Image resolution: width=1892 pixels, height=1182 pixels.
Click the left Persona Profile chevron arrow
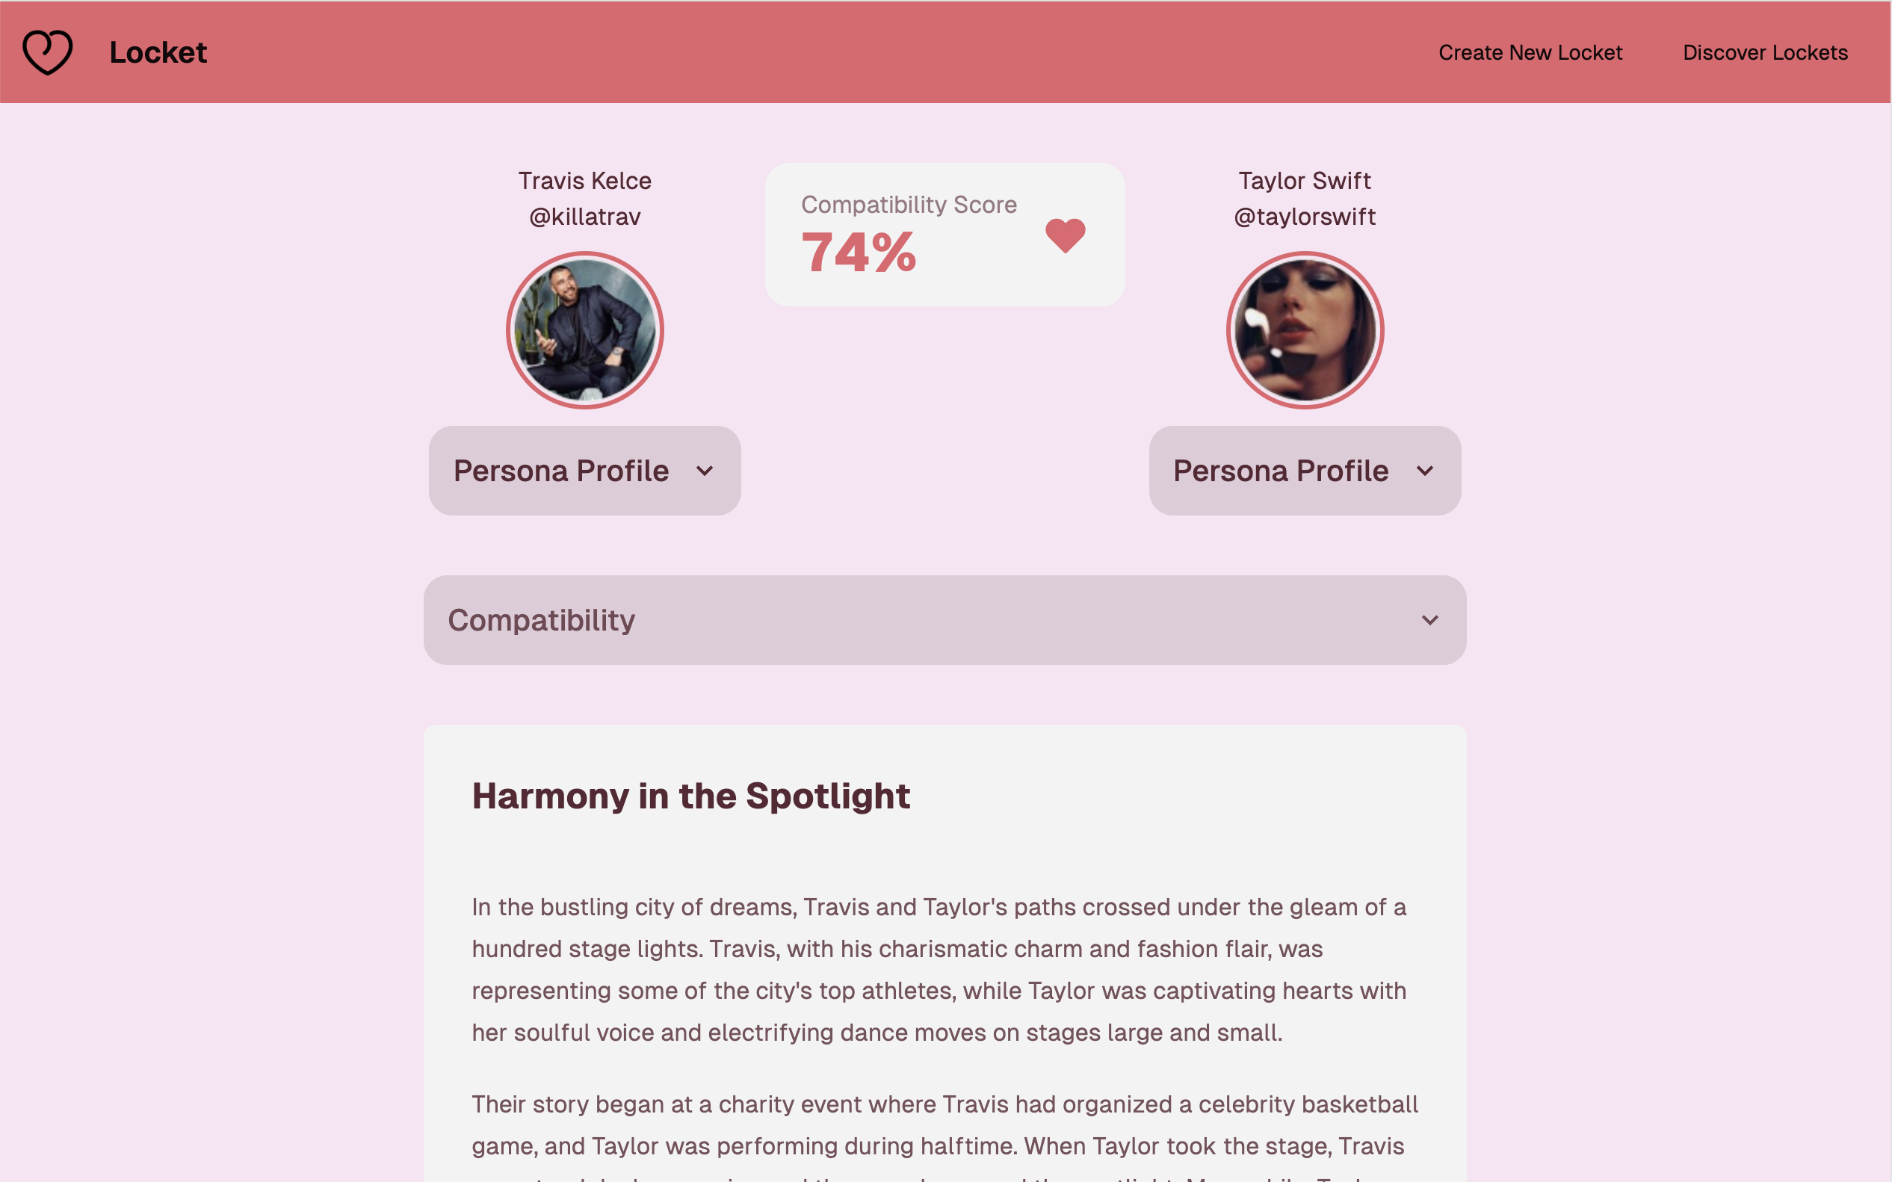click(x=705, y=471)
